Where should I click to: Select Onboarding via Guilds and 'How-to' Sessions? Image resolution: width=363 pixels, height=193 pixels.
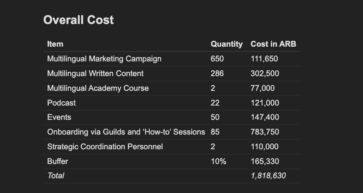[x=126, y=132]
